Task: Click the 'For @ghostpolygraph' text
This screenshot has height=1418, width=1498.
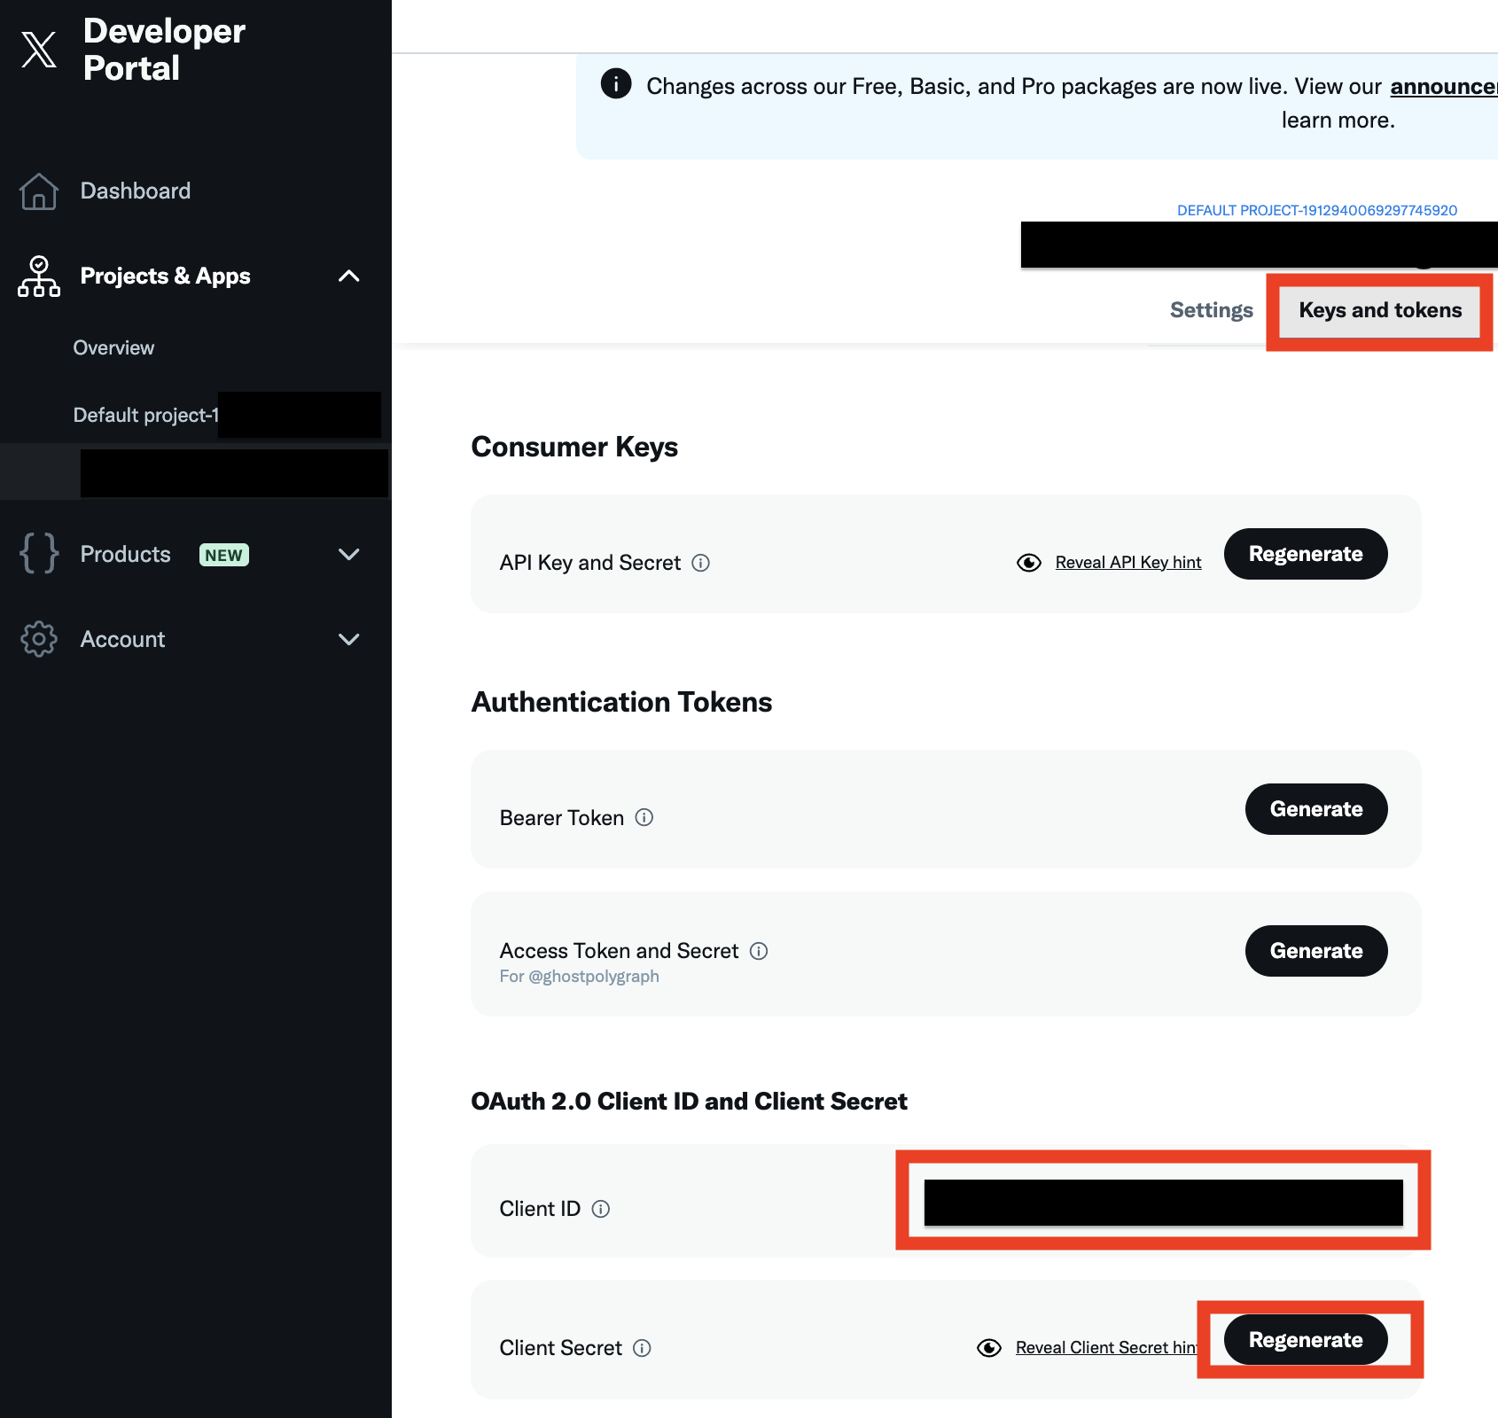Action: [x=579, y=977]
